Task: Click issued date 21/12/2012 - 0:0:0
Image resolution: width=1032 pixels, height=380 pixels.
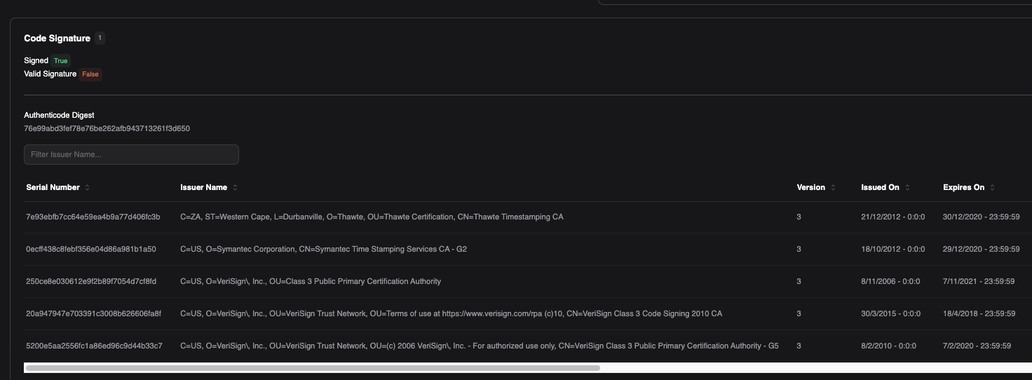Action: tap(893, 217)
